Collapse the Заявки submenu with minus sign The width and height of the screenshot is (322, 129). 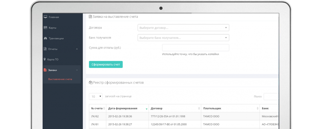77,70
